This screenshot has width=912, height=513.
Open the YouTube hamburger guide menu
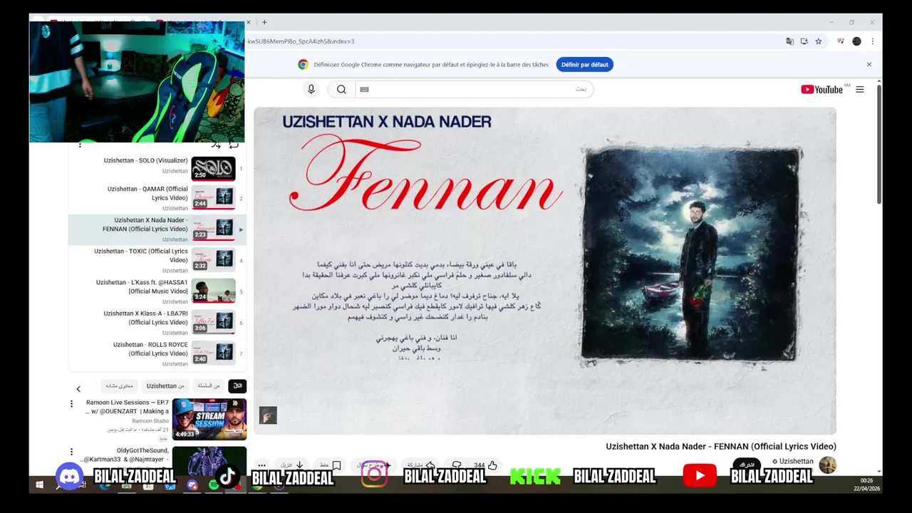860,89
